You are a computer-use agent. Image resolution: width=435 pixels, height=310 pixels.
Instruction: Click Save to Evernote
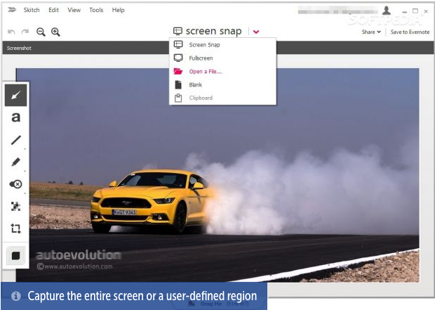coord(410,32)
